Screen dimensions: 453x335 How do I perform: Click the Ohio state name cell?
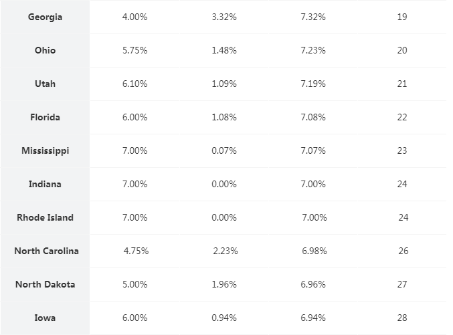tap(45, 51)
